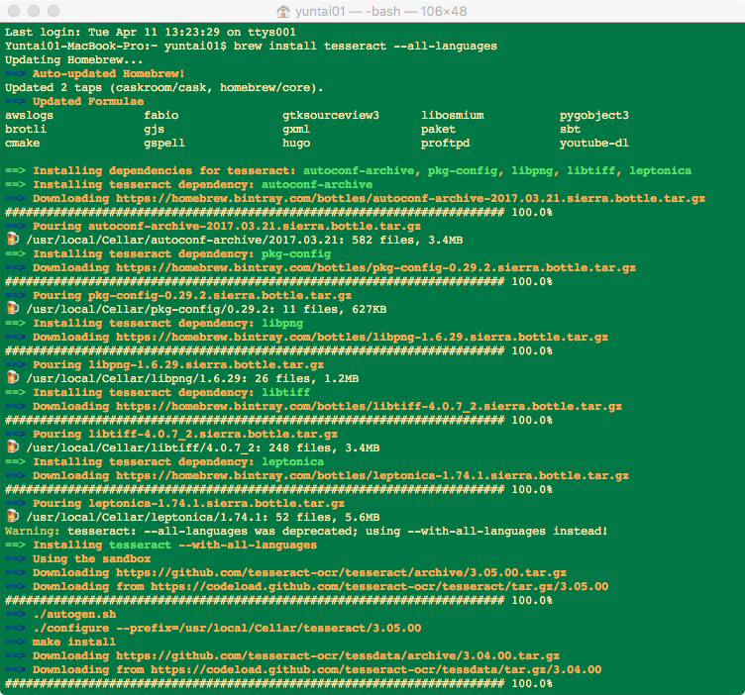Click the pkg-config download progress bar
This screenshot has width=745, height=695.
click(255, 281)
